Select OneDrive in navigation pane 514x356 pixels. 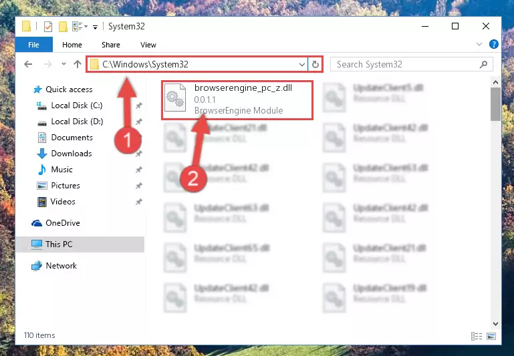(55, 223)
